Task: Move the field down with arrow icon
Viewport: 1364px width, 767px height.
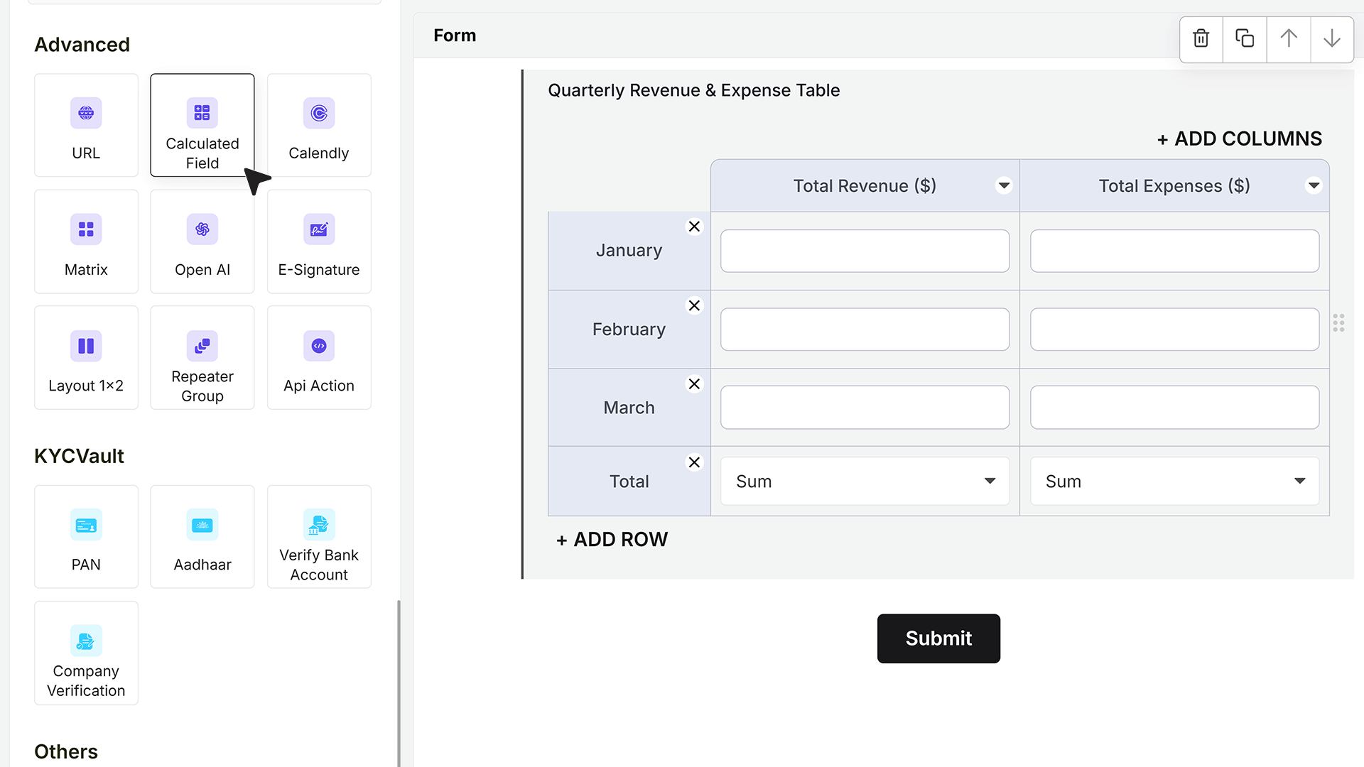Action: (x=1332, y=38)
